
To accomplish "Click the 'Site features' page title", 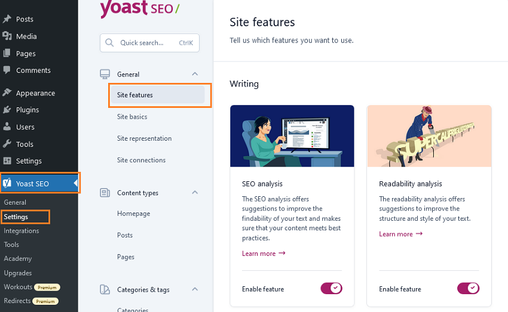I will 262,22.
